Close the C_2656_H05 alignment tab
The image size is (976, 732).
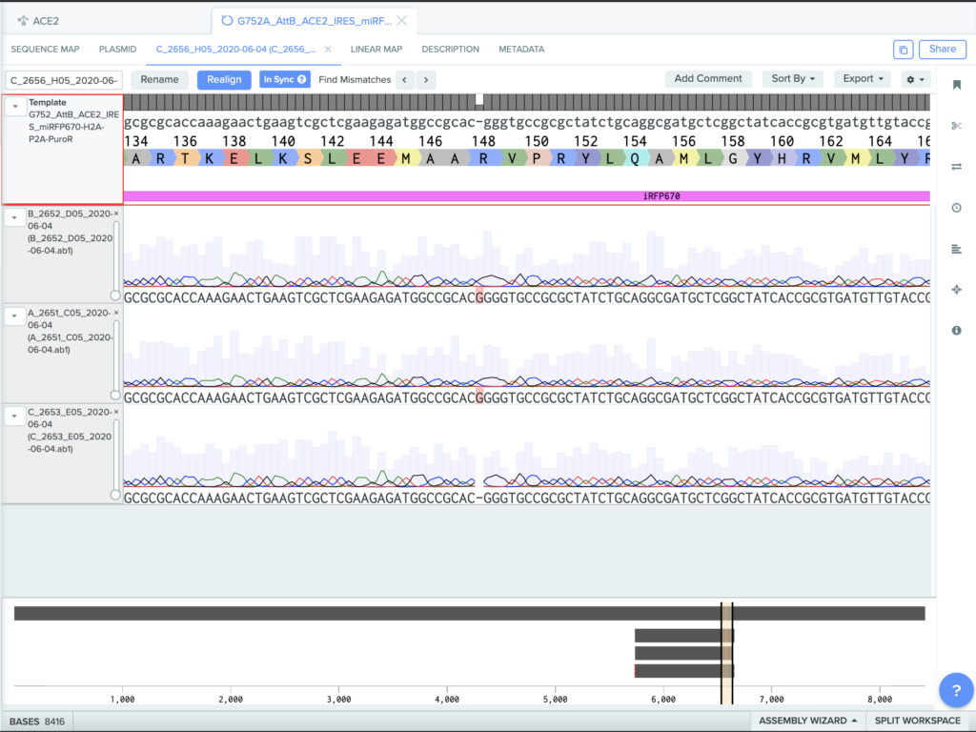coord(328,50)
